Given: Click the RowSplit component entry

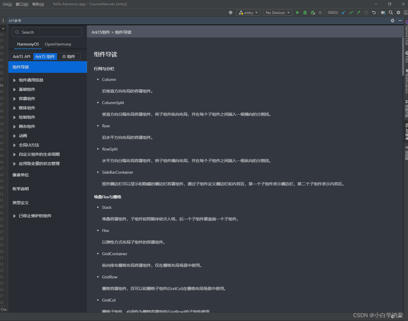Looking at the screenshot, I should point(110,149).
